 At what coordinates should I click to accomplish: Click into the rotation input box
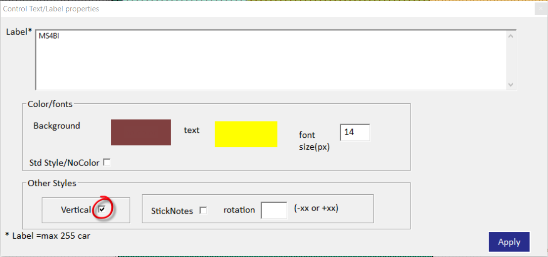click(x=274, y=210)
